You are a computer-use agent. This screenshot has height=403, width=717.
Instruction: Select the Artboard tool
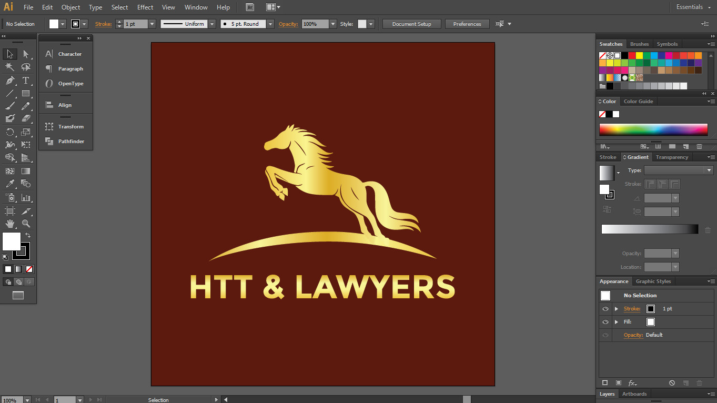[x=9, y=211]
